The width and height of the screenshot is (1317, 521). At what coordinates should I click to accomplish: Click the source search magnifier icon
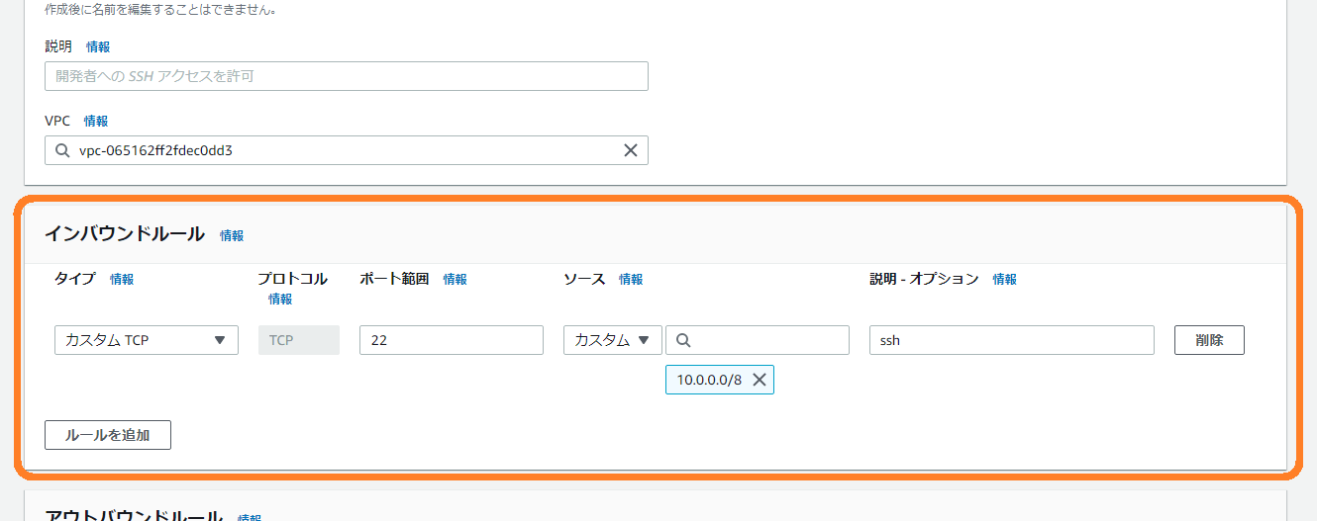pos(683,340)
